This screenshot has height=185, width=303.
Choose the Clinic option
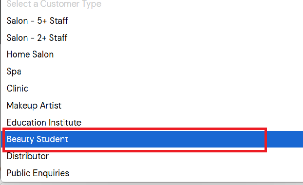tap(152, 89)
